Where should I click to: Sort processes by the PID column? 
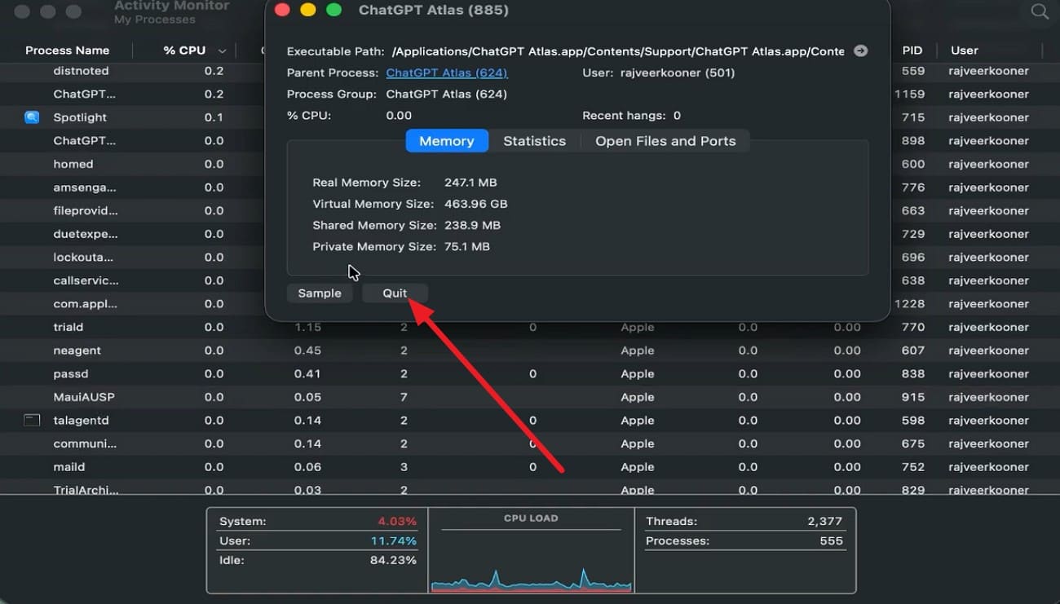point(912,51)
